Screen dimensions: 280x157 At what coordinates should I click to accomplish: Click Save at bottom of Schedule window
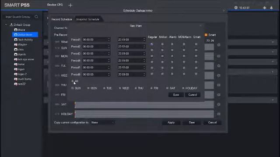click(x=192, y=123)
